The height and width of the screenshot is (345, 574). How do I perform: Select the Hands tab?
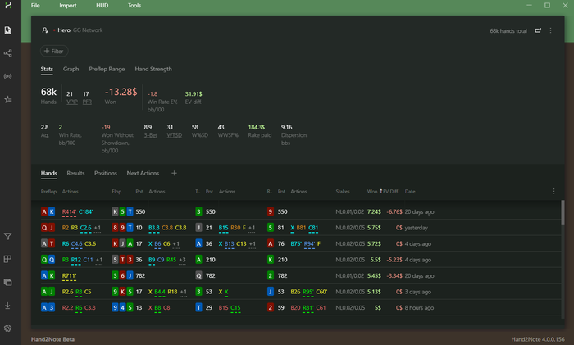pos(48,174)
